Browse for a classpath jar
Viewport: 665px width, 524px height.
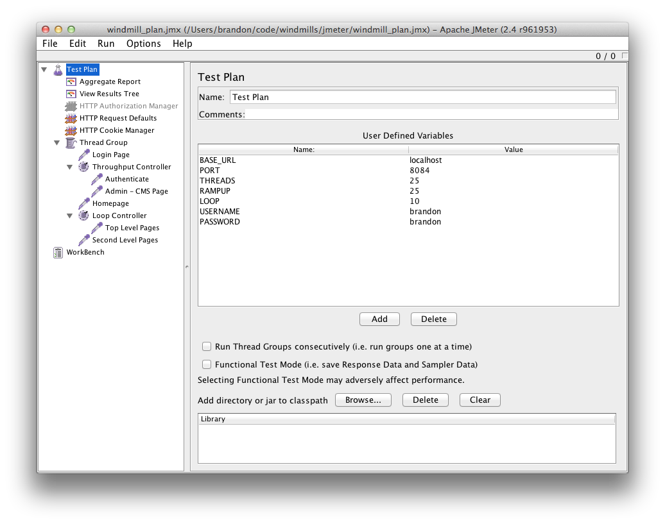click(363, 400)
